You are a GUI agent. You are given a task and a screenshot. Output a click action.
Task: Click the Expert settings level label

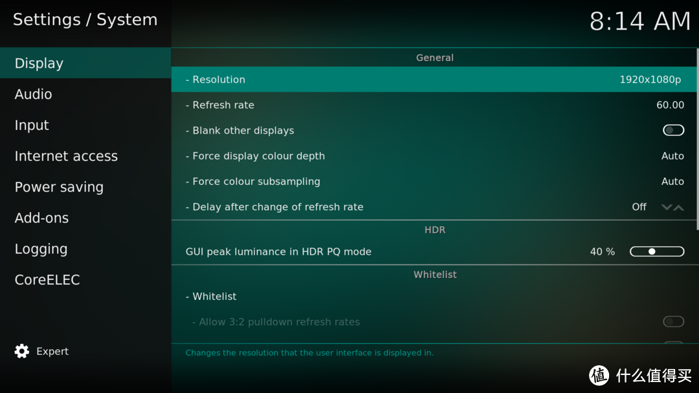pos(52,351)
